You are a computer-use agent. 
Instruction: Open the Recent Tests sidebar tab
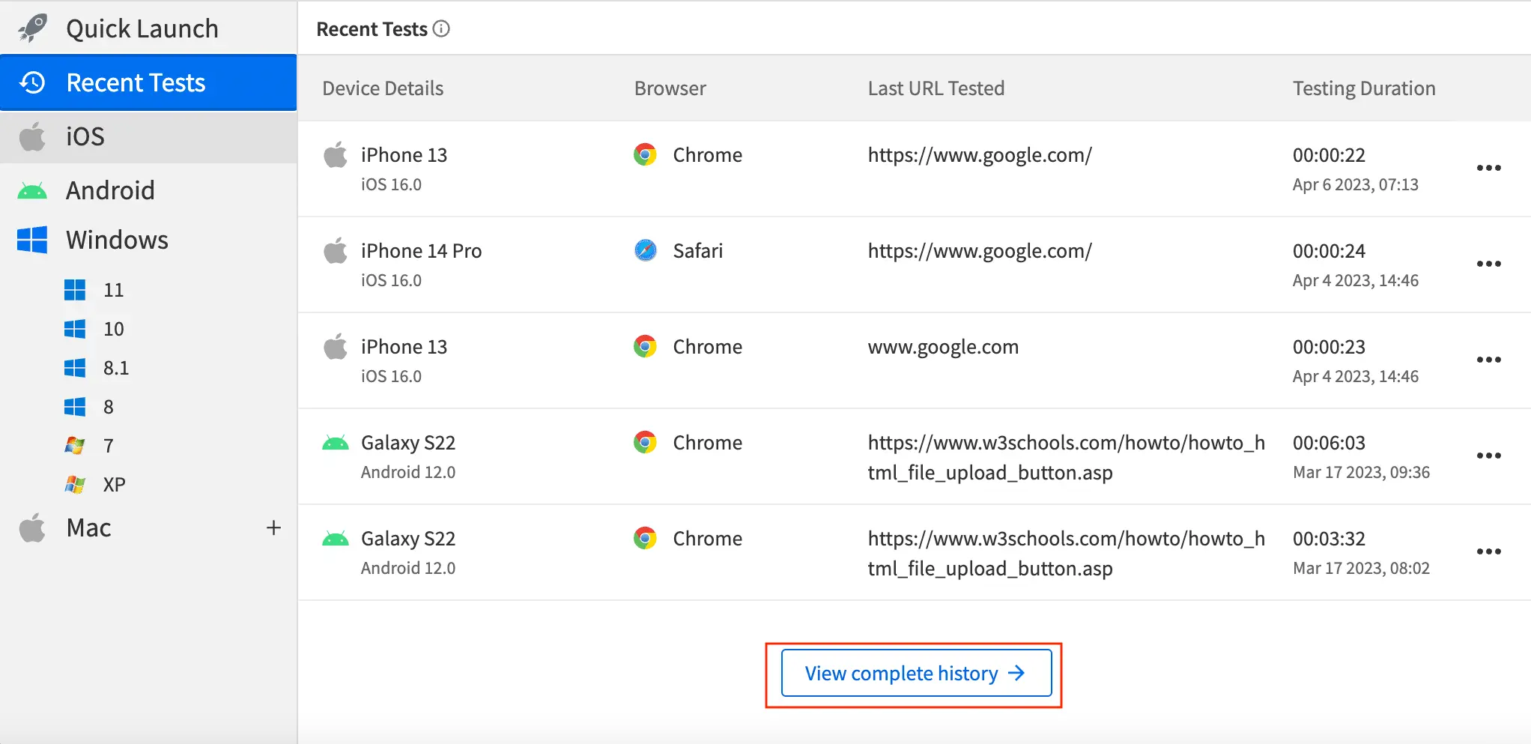click(136, 82)
